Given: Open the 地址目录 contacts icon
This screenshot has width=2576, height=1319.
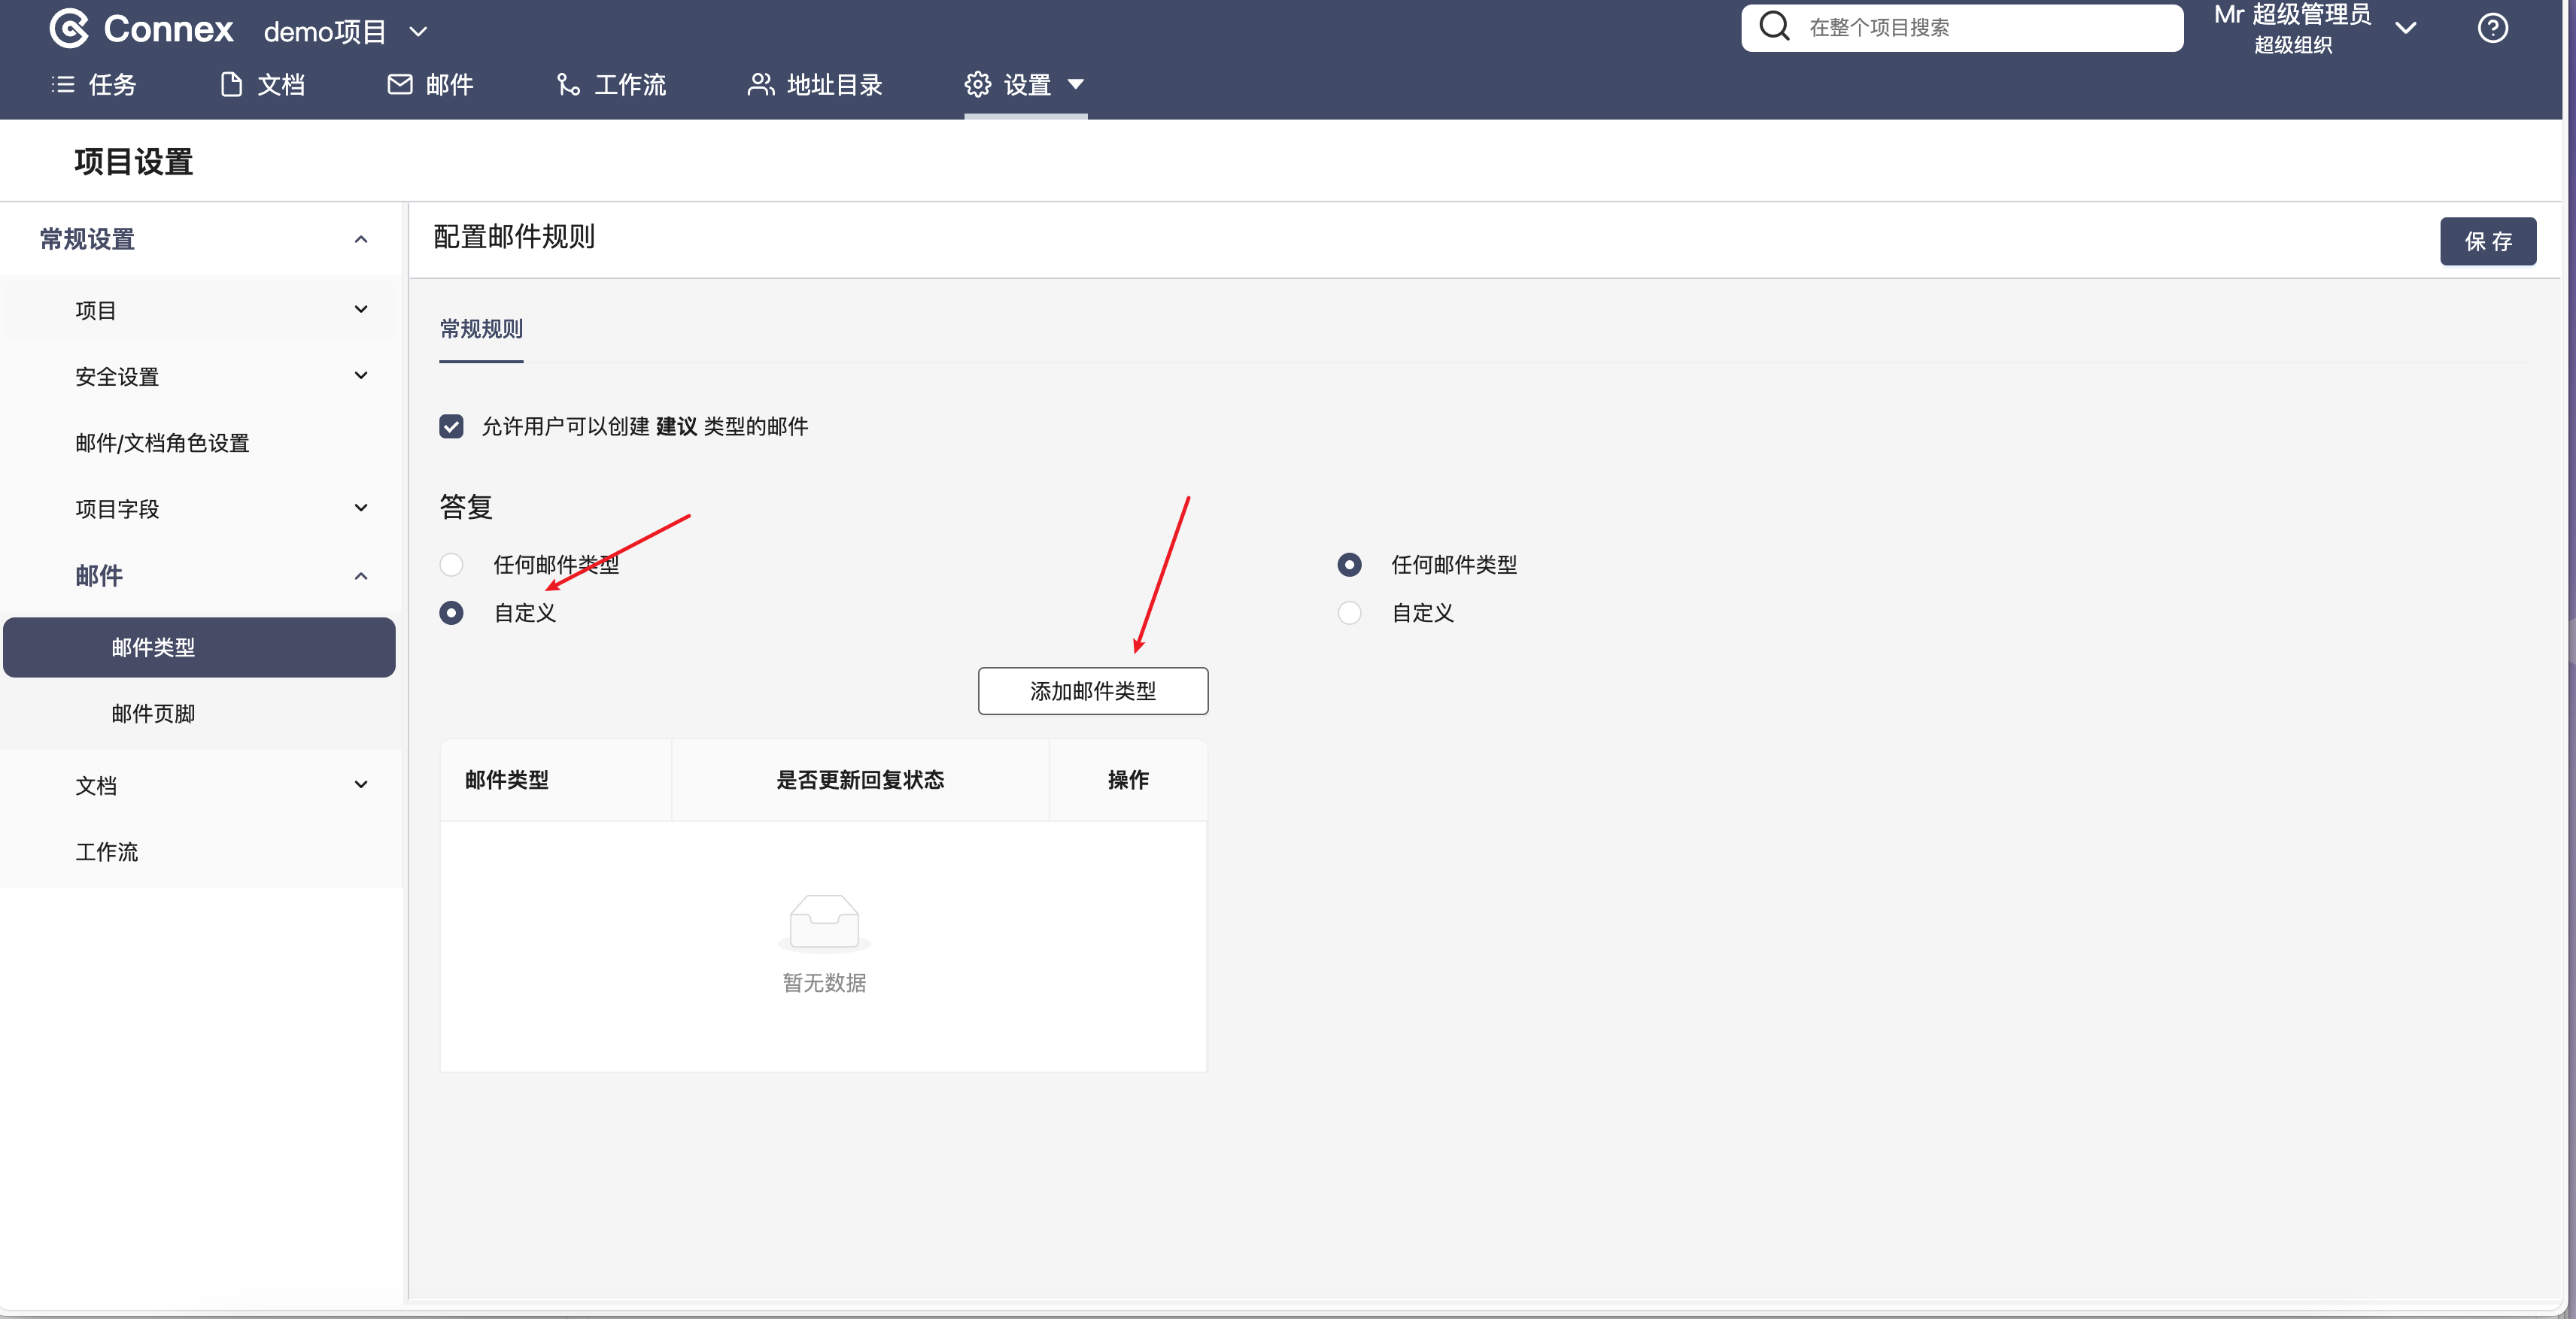Looking at the screenshot, I should [x=760, y=85].
